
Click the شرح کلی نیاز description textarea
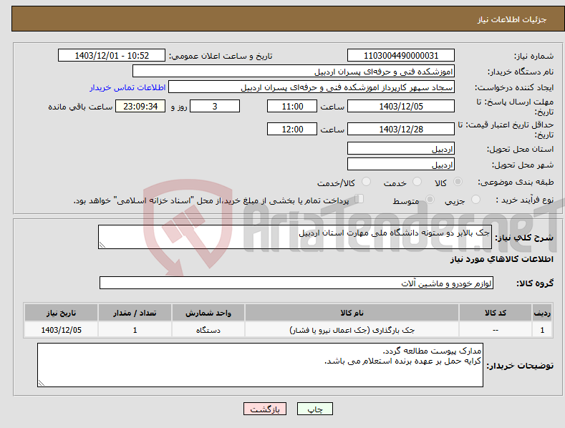(x=295, y=237)
